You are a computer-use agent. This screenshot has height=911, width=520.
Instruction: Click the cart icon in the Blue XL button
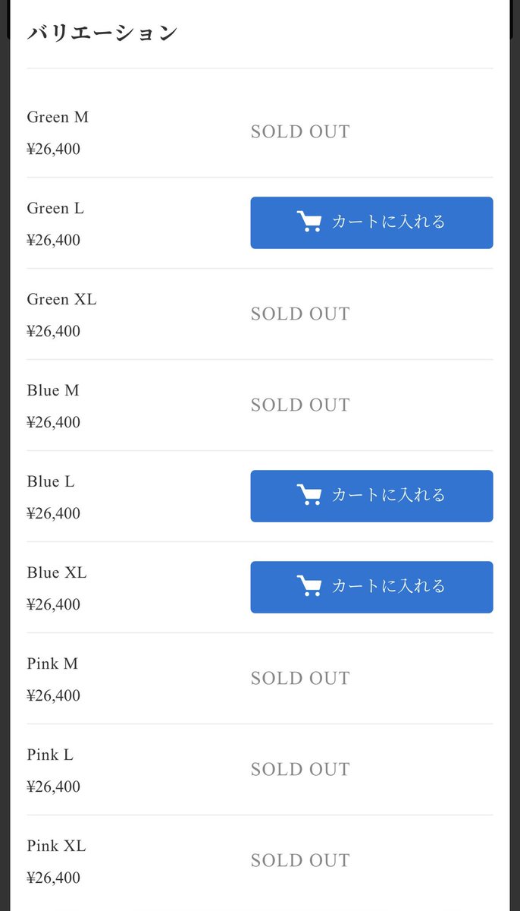309,586
